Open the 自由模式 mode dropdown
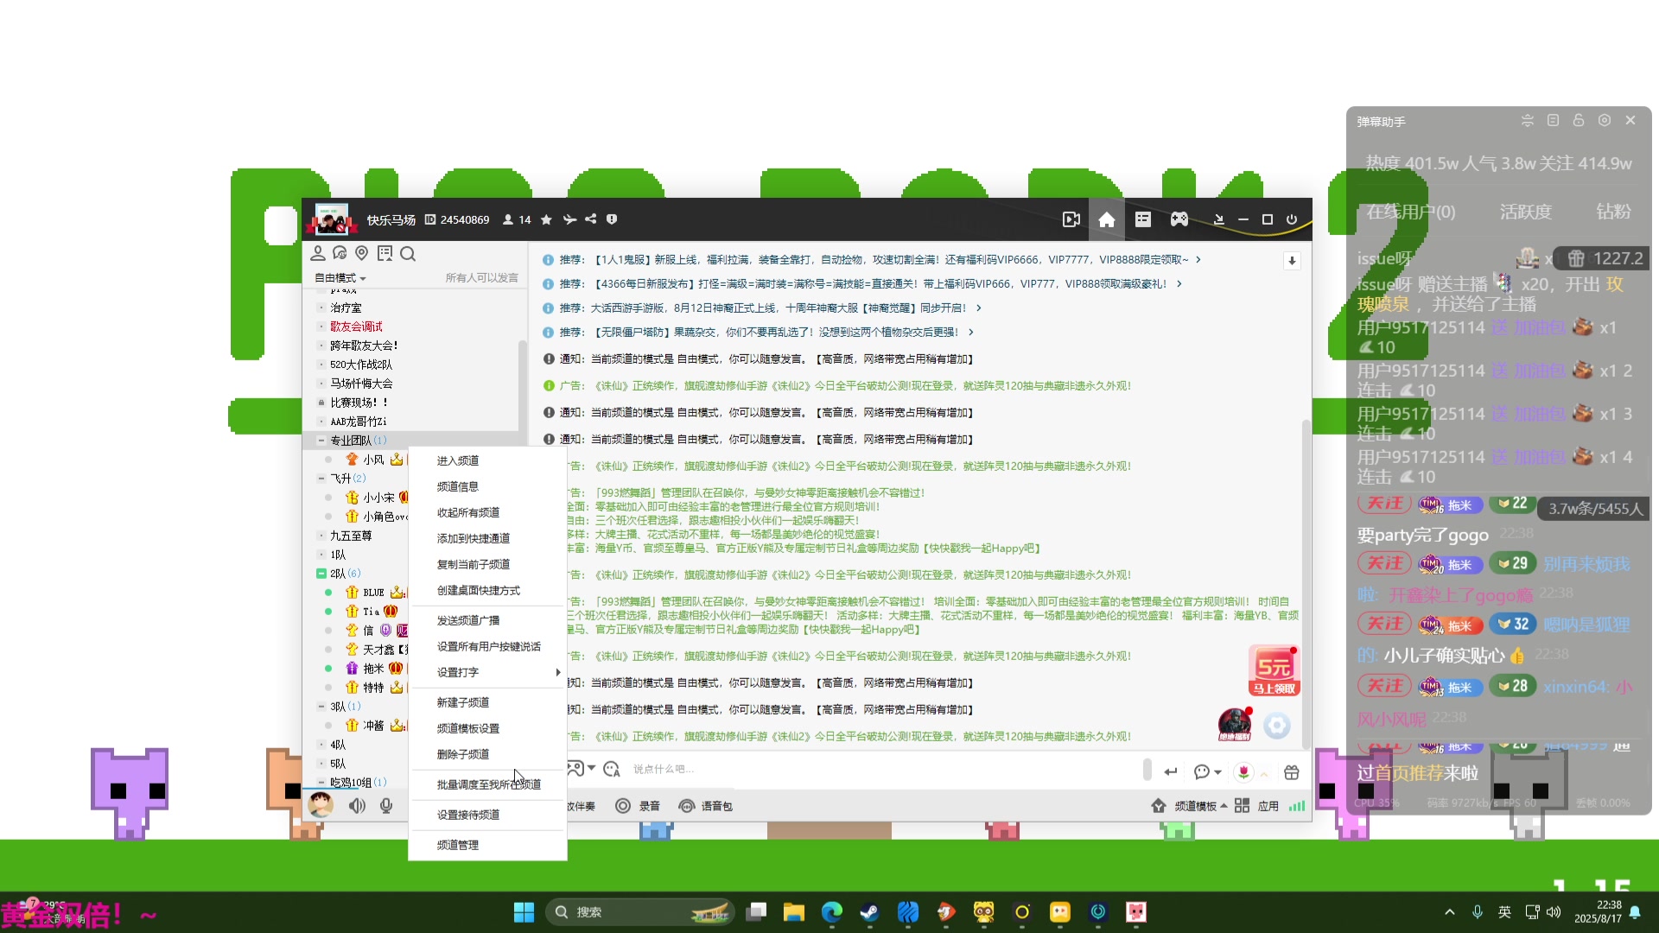The width and height of the screenshot is (1659, 933). click(340, 278)
